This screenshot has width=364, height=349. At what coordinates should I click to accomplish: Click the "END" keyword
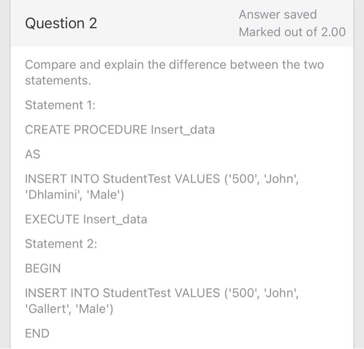pos(37,333)
